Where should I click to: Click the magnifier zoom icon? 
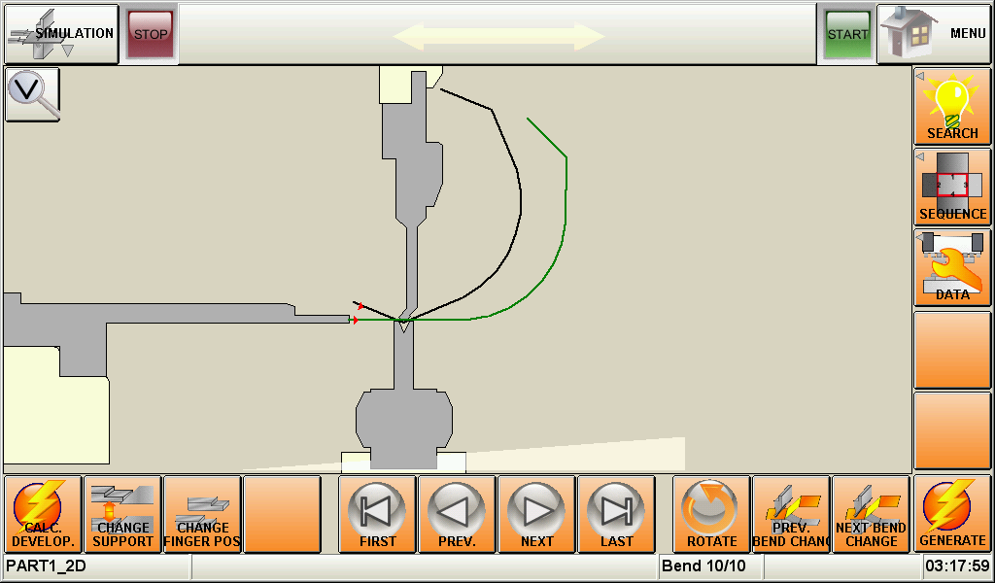32,94
